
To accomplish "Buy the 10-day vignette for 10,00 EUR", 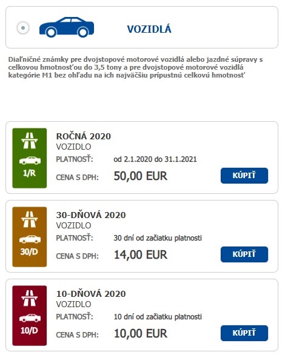I will coord(244,333).
